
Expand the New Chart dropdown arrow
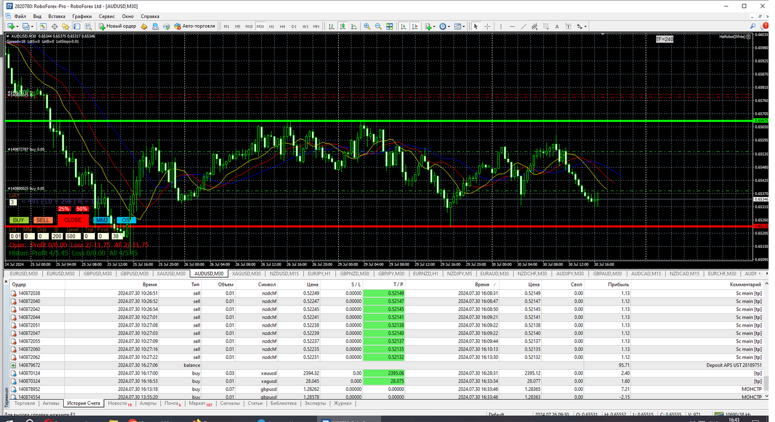click(x=17, y=26)
